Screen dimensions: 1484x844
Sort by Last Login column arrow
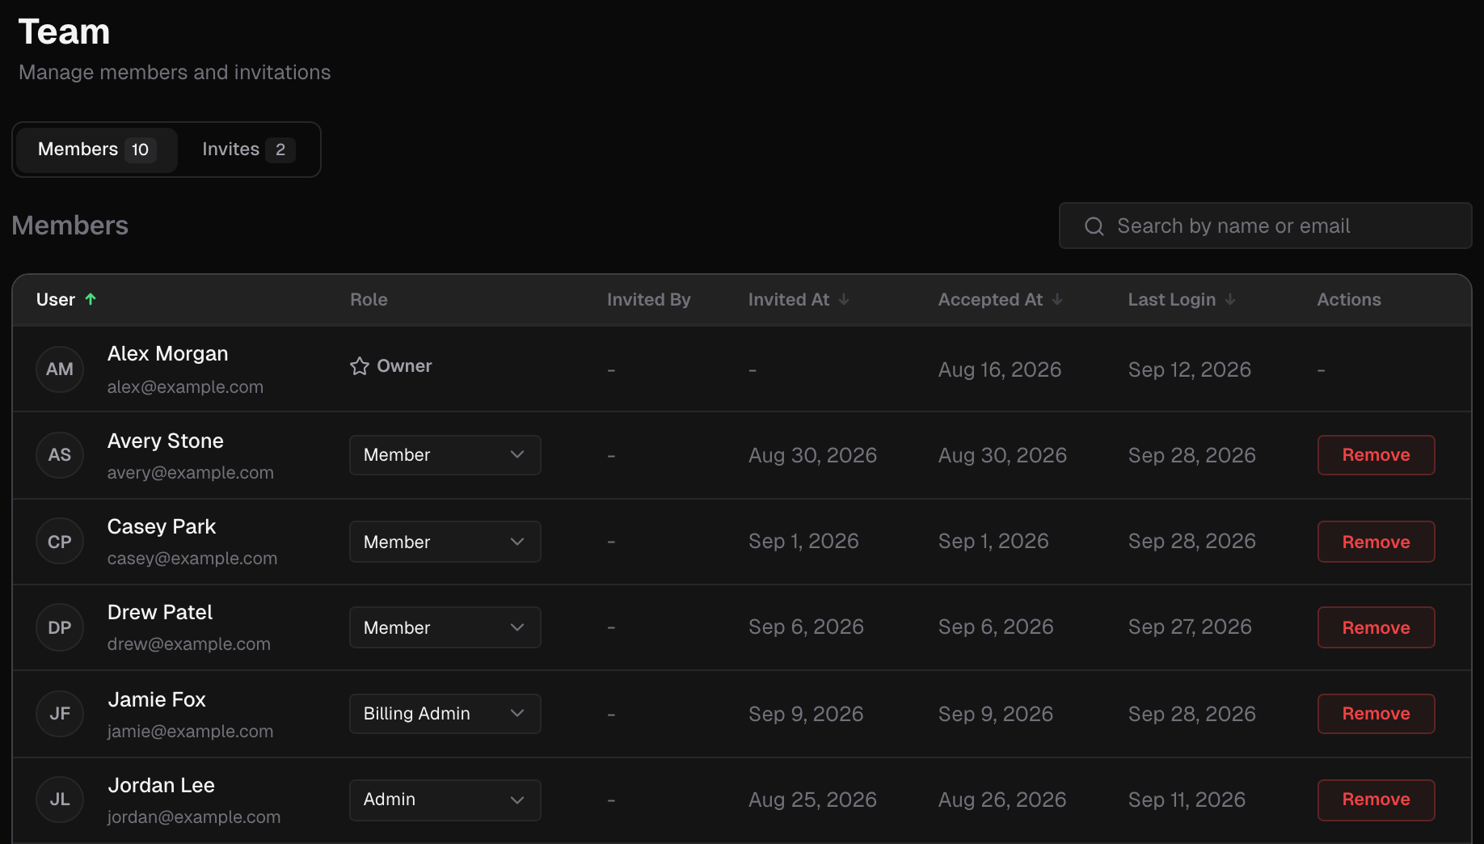tap(1230, 299)
